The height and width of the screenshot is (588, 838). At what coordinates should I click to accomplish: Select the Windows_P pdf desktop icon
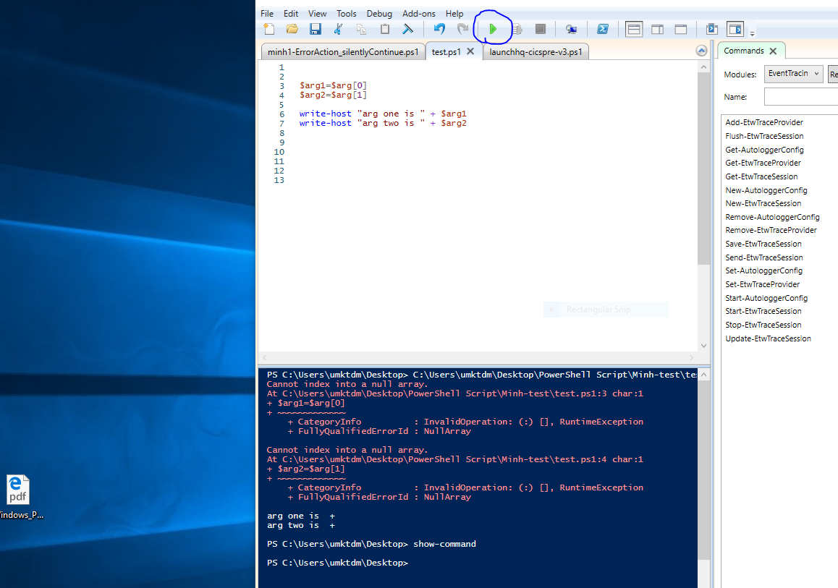[x=20, y=497]
